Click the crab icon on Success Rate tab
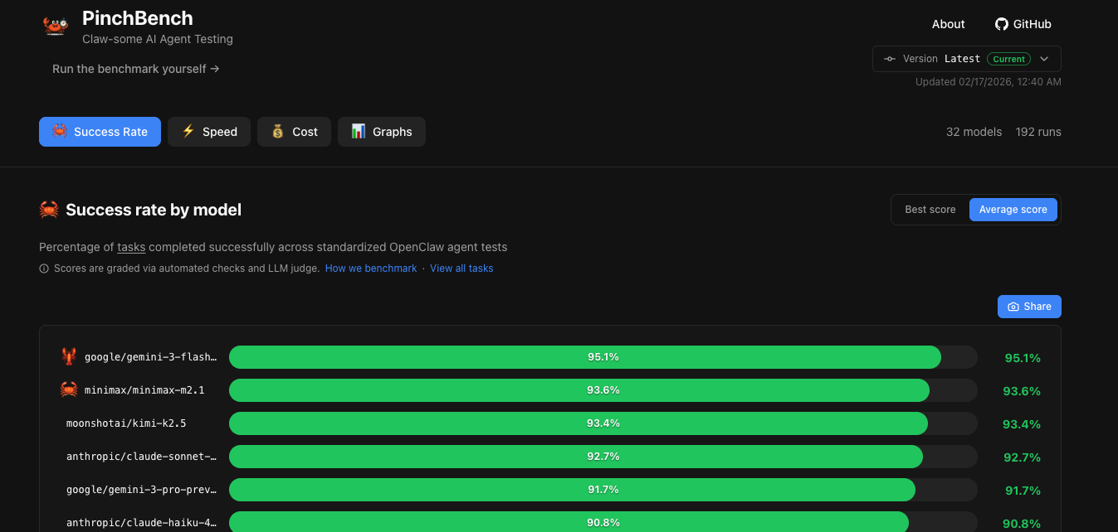 click(x=60, y=131)
